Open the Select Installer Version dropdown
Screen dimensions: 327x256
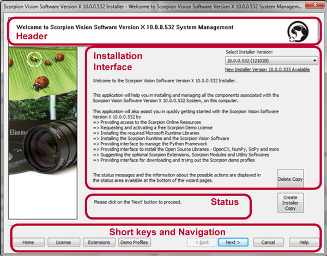[271, 60]
